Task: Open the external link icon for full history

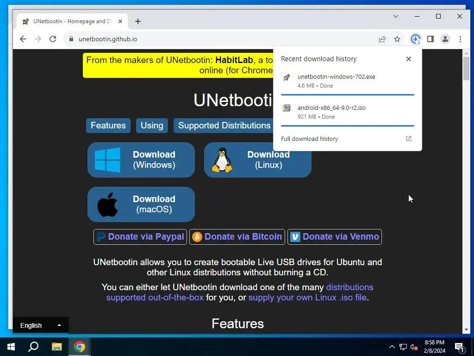Action: (x=409, y=139)
